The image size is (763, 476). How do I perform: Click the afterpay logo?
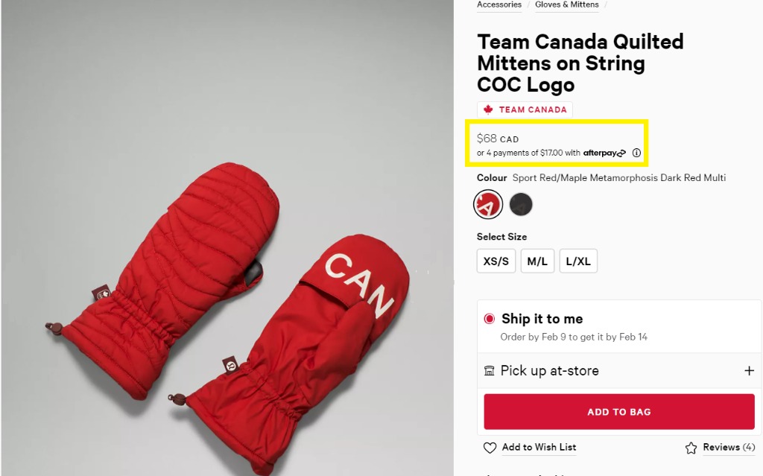[604, 153]
